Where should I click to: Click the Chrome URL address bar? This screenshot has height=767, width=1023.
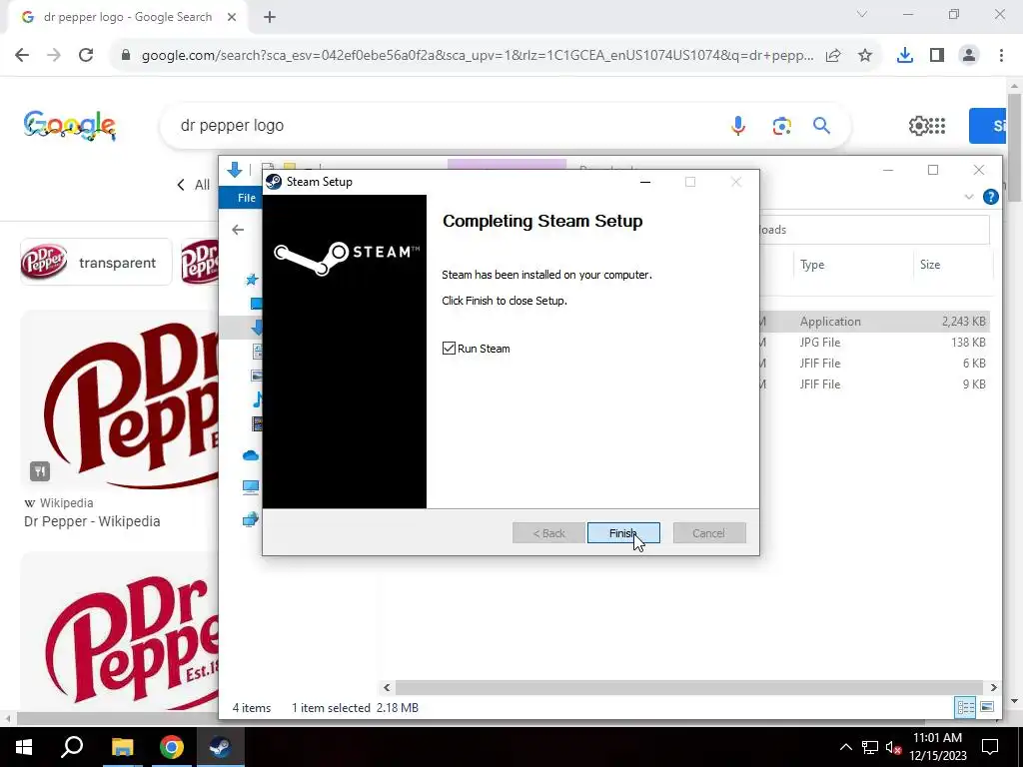coord(477,56)
